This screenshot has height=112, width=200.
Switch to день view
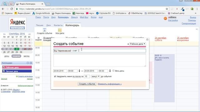point(7,56)
